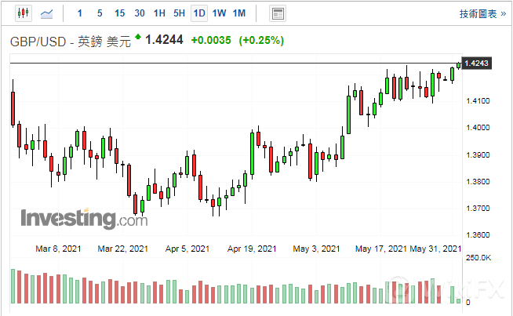Image resolution: width=513 pixels, height=316 pixels.
Task: Choose the 1M monthly timeframe
Action: pos(239,13)
